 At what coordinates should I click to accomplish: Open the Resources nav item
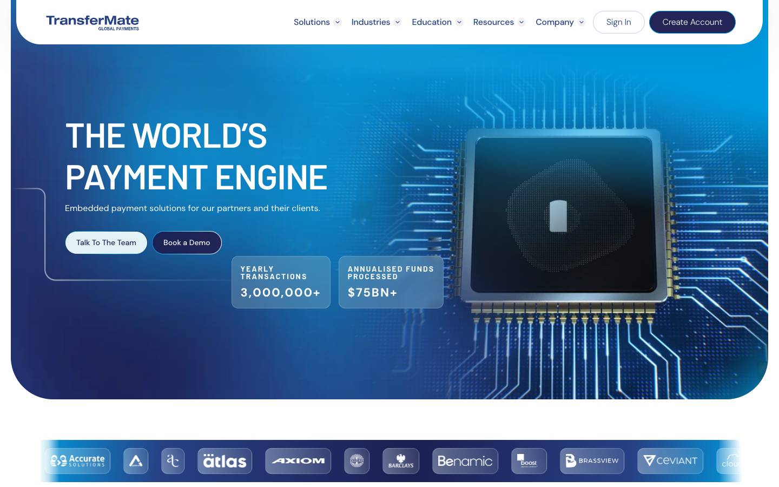pyautogui.click(x=493, y=22)
